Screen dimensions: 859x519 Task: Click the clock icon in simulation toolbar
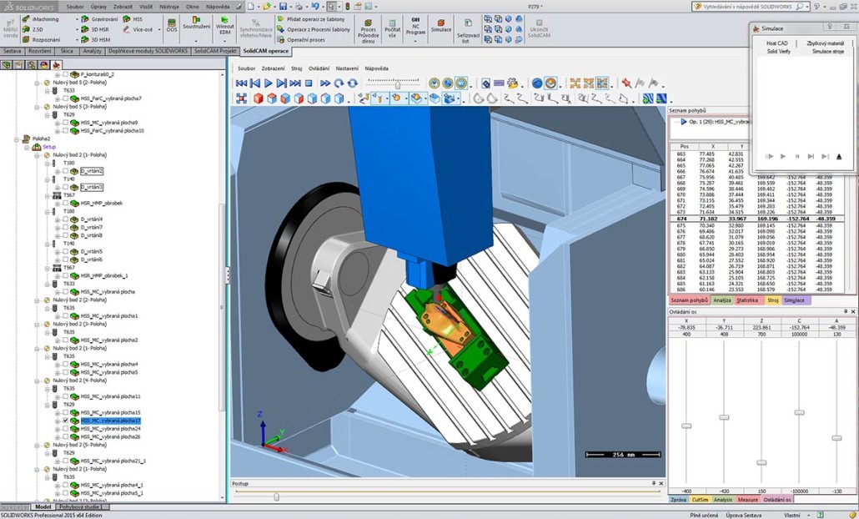(x=434, y=83)
